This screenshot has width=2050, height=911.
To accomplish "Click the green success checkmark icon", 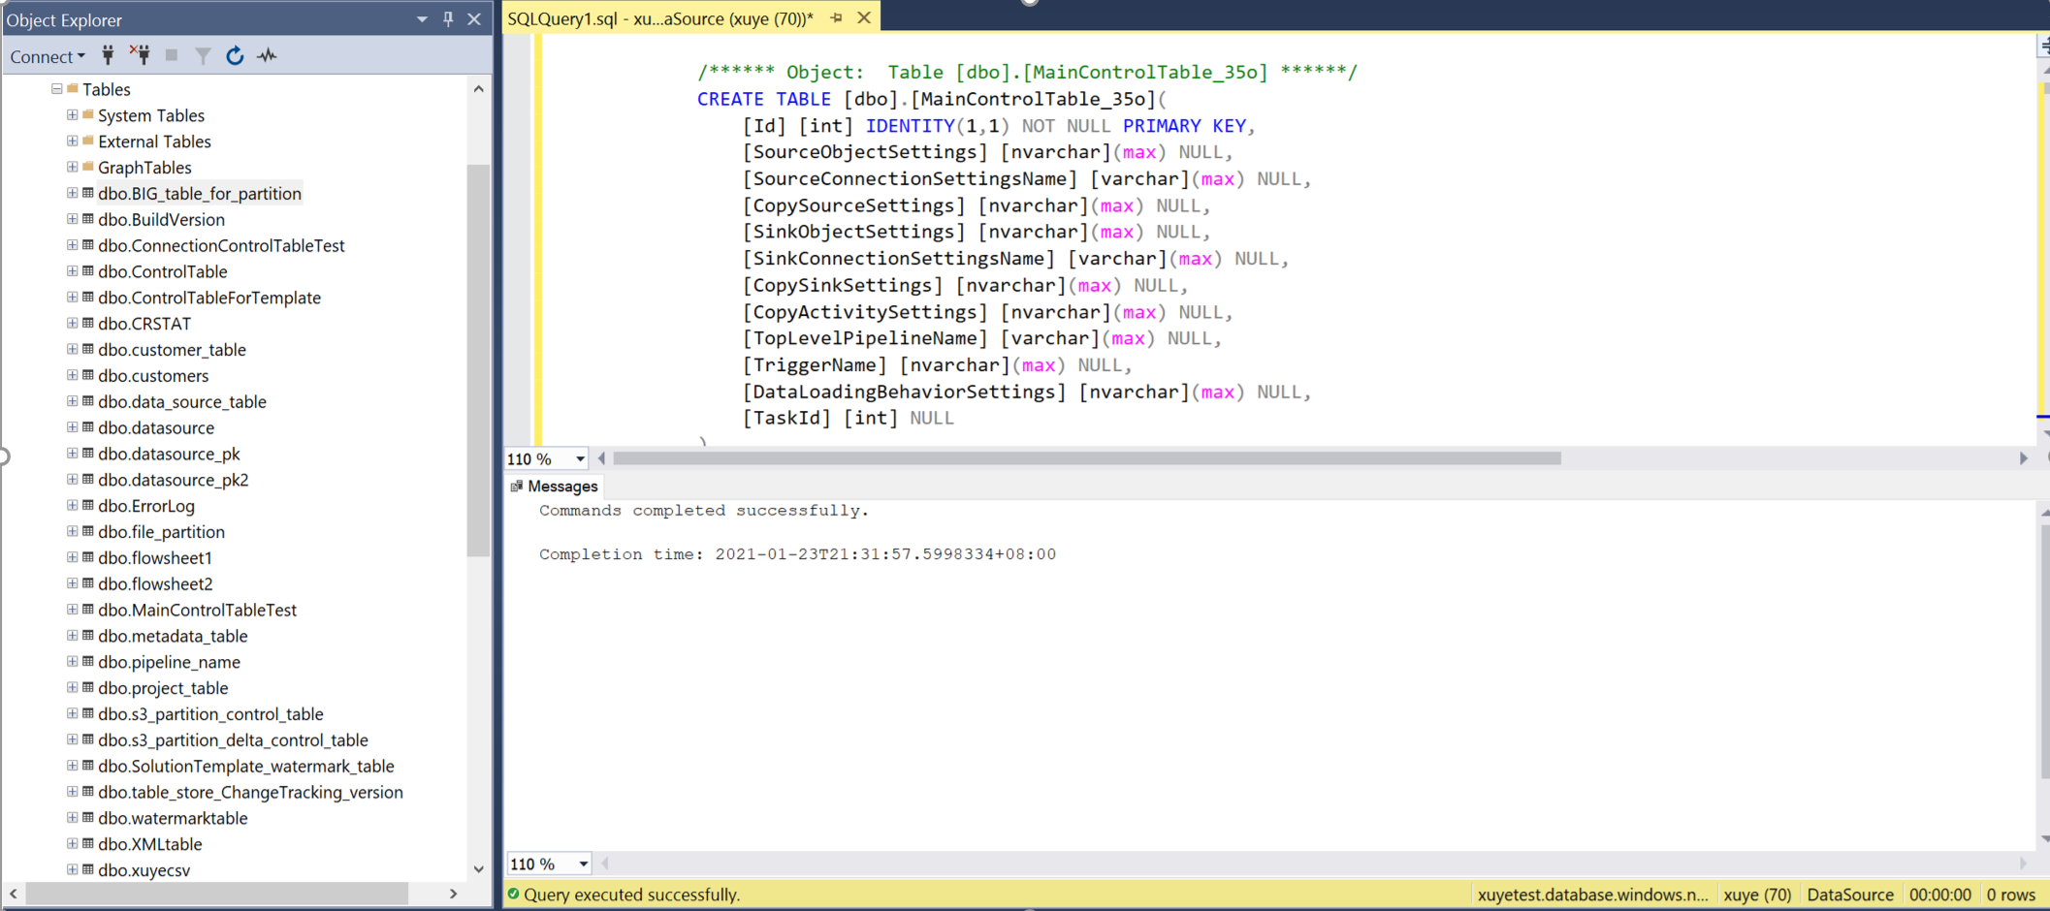I will [512, 894].
